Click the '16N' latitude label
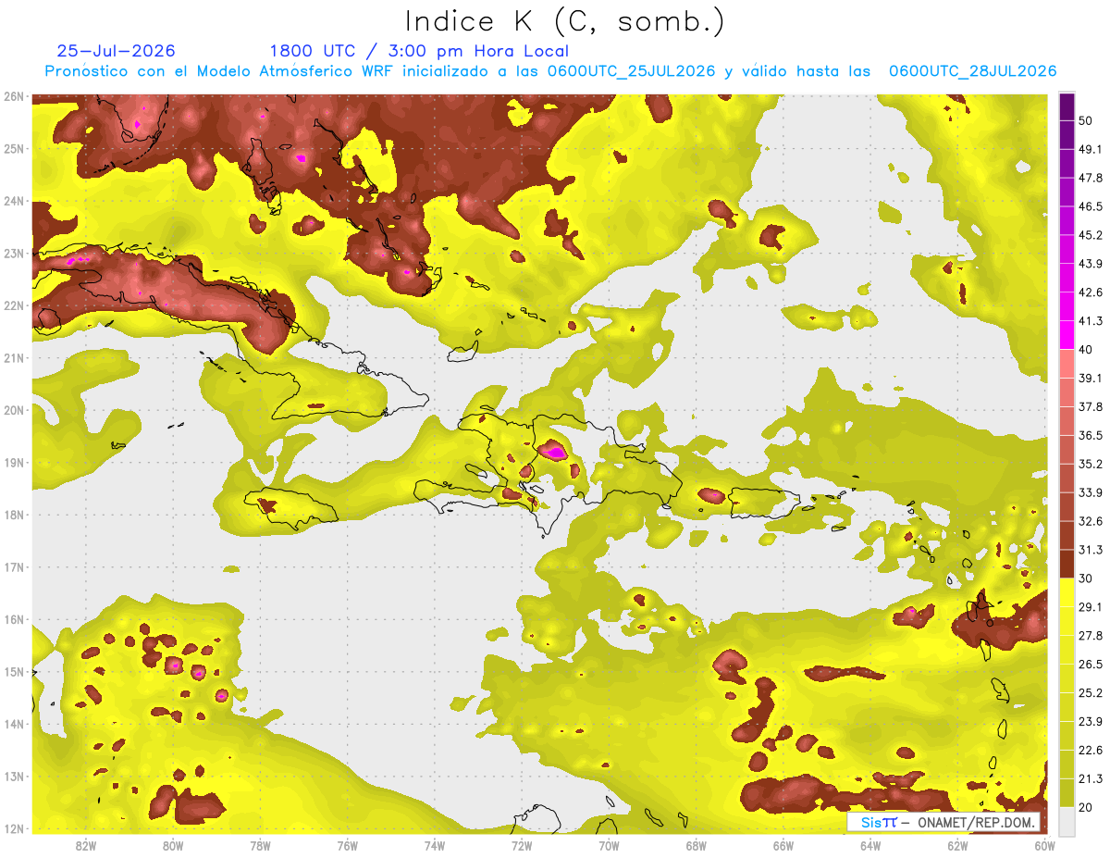 tap(14, 619)
